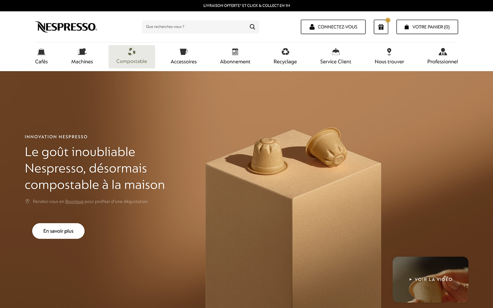Open the Accessoires menu label

[x=184, y=62]
